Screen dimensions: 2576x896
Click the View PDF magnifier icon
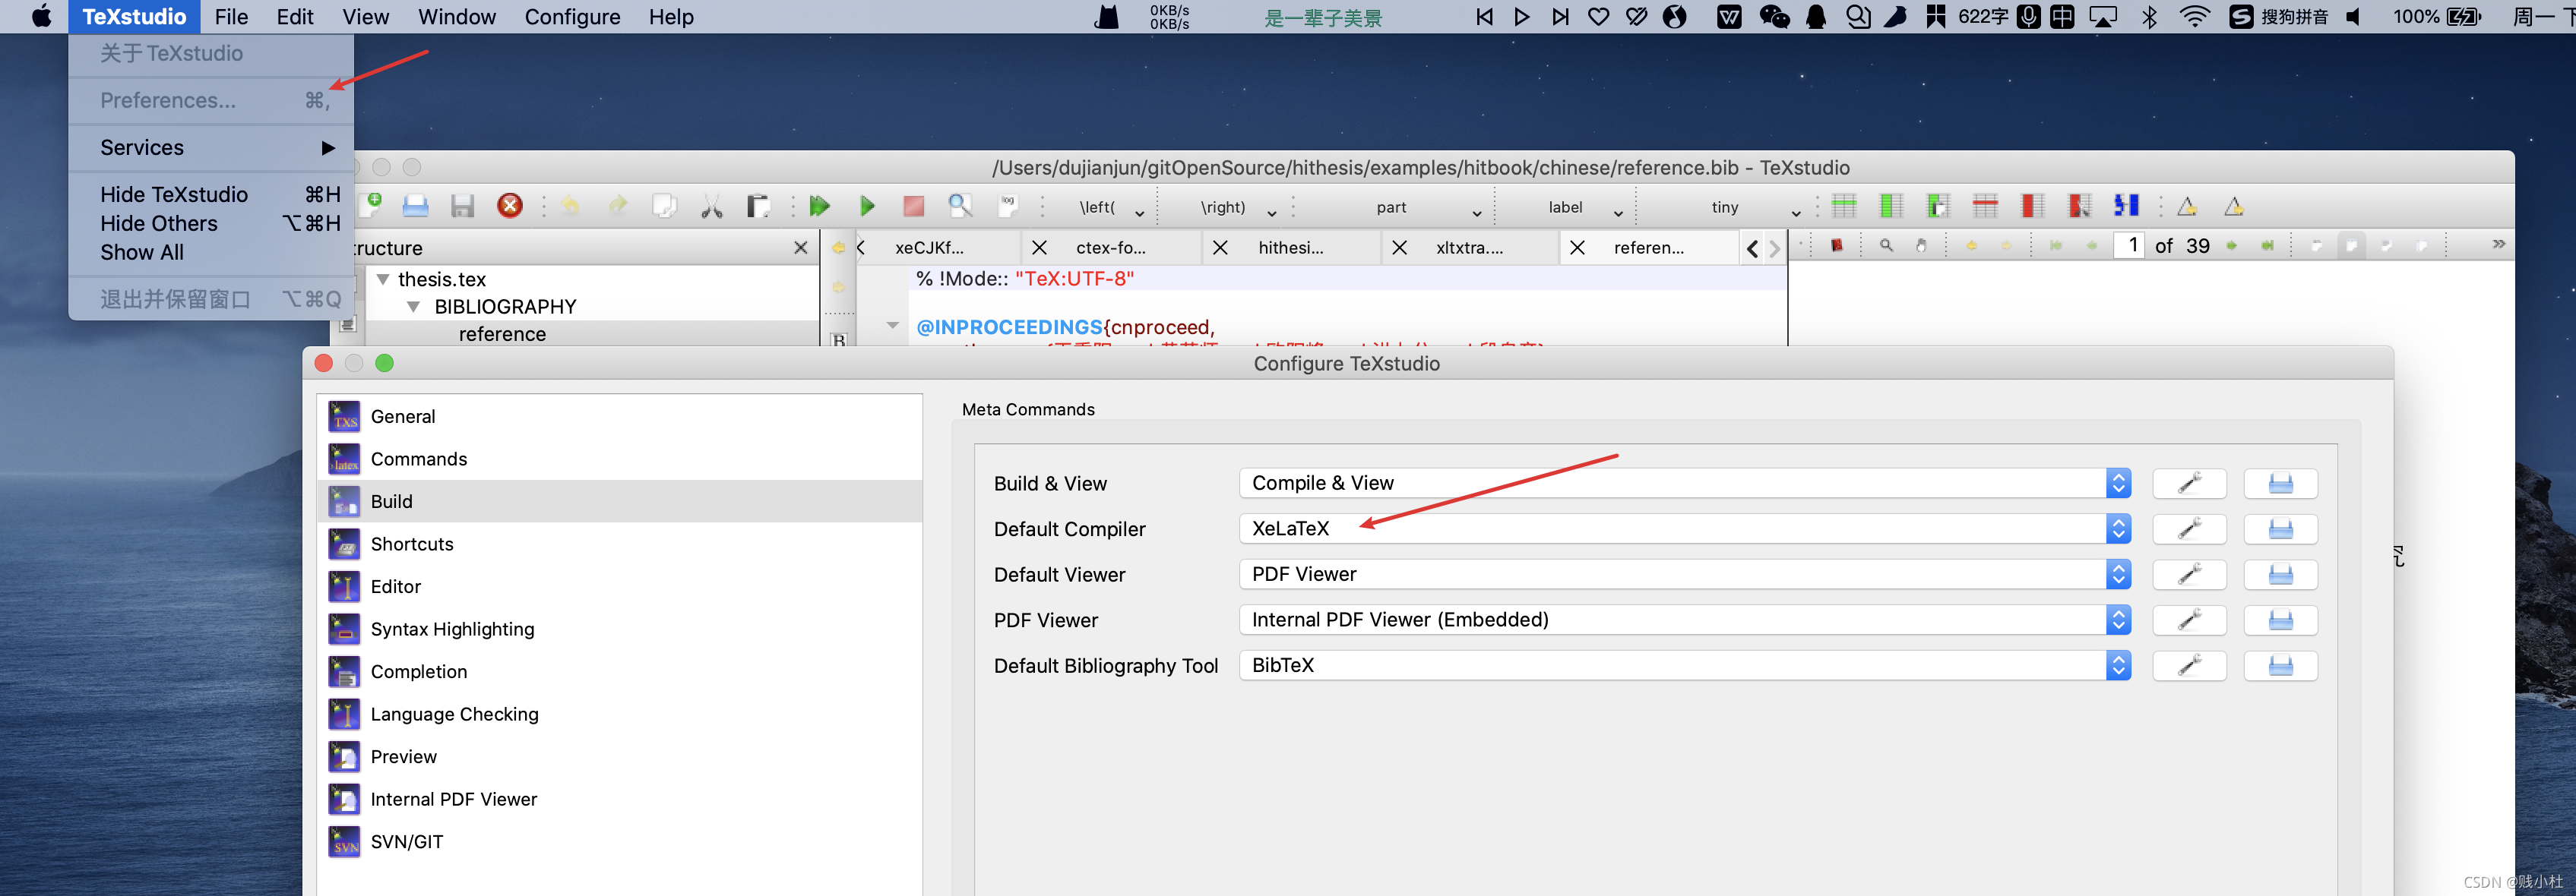961,207
